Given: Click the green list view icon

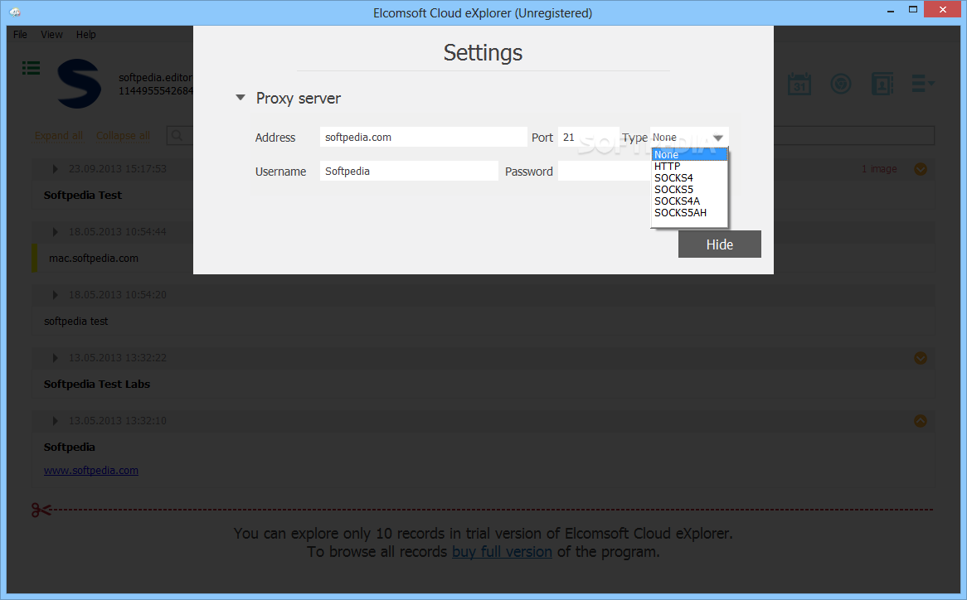Looking at the screenshot, I should point(31,68).
